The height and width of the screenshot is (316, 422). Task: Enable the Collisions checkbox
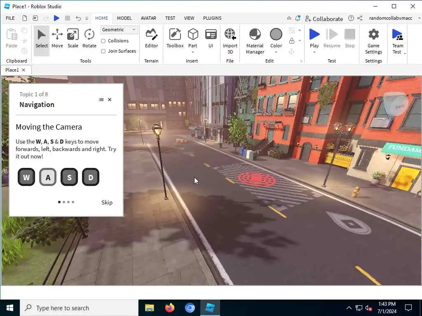(x=103, y=41)
